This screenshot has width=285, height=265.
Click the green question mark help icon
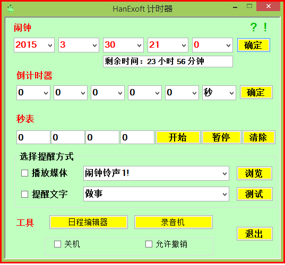pos(253,28)
